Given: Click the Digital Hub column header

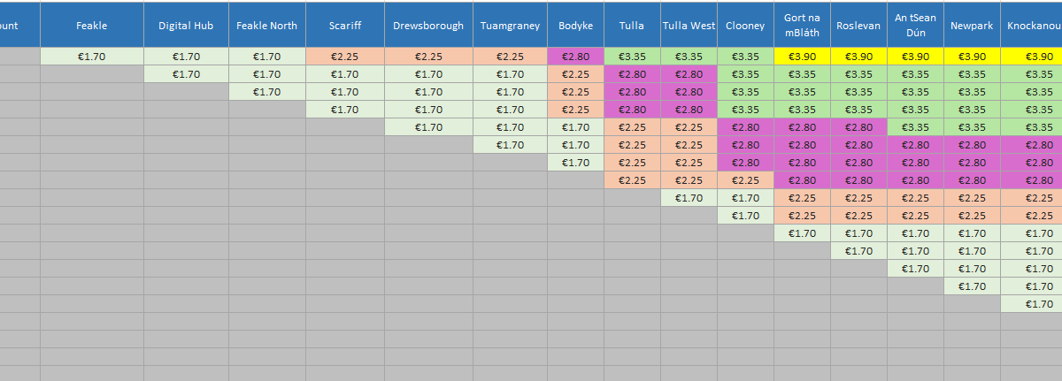Looking at the screenshot, I should (x=186, y=25).
